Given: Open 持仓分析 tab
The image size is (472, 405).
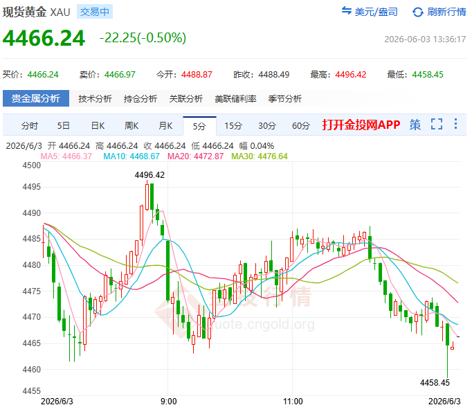Looking at the screenshot, I should (140, 98).
